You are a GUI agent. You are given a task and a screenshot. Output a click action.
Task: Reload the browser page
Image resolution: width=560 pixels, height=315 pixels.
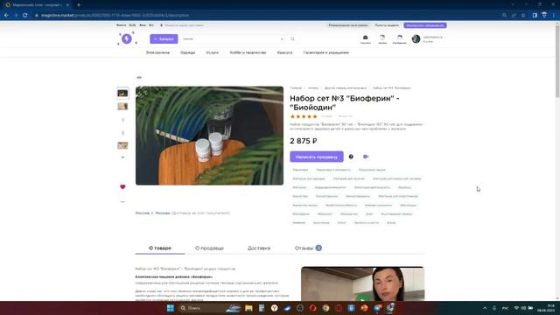(x=25, y=16)
